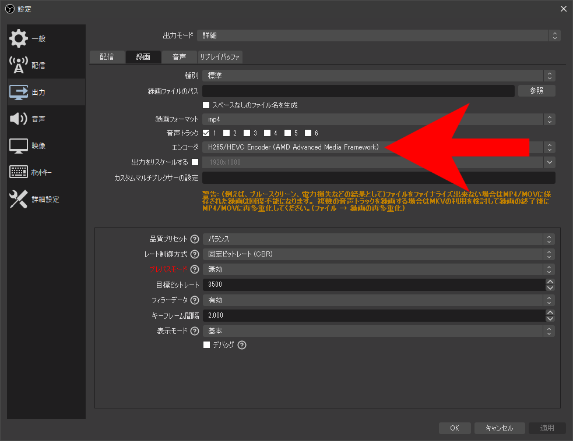The width and height of the screenshot is (573, 441).
Task: Switch to the 録画 tab
Action: pyautogui.click(x=143, y=57)
